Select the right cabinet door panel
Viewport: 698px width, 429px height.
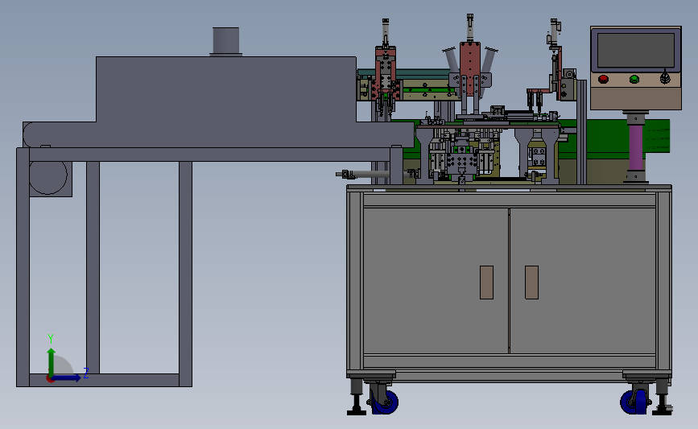(x=583, y=281)
